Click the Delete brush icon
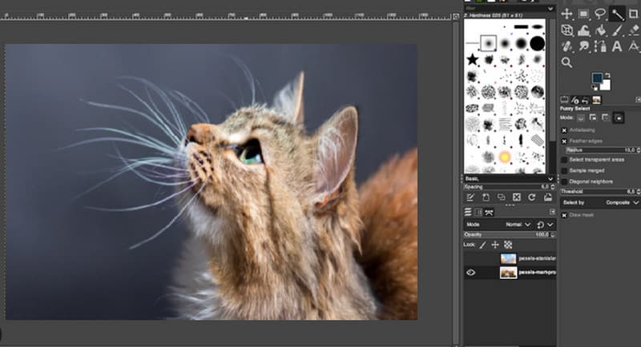This screenshot has width=641, height=347. tap(517, 197)
